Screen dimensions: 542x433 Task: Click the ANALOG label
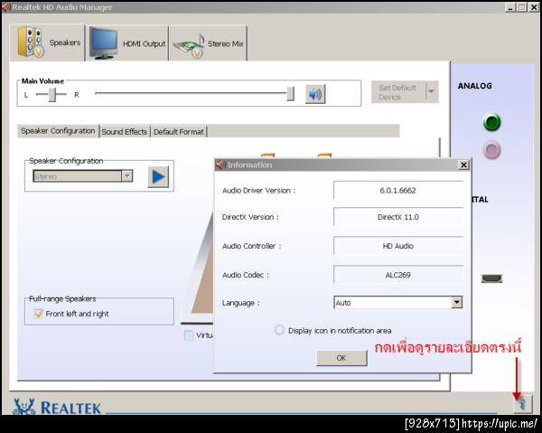coord(474,86)
